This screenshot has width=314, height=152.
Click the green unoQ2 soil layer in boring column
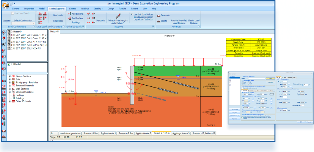point(211,71)
